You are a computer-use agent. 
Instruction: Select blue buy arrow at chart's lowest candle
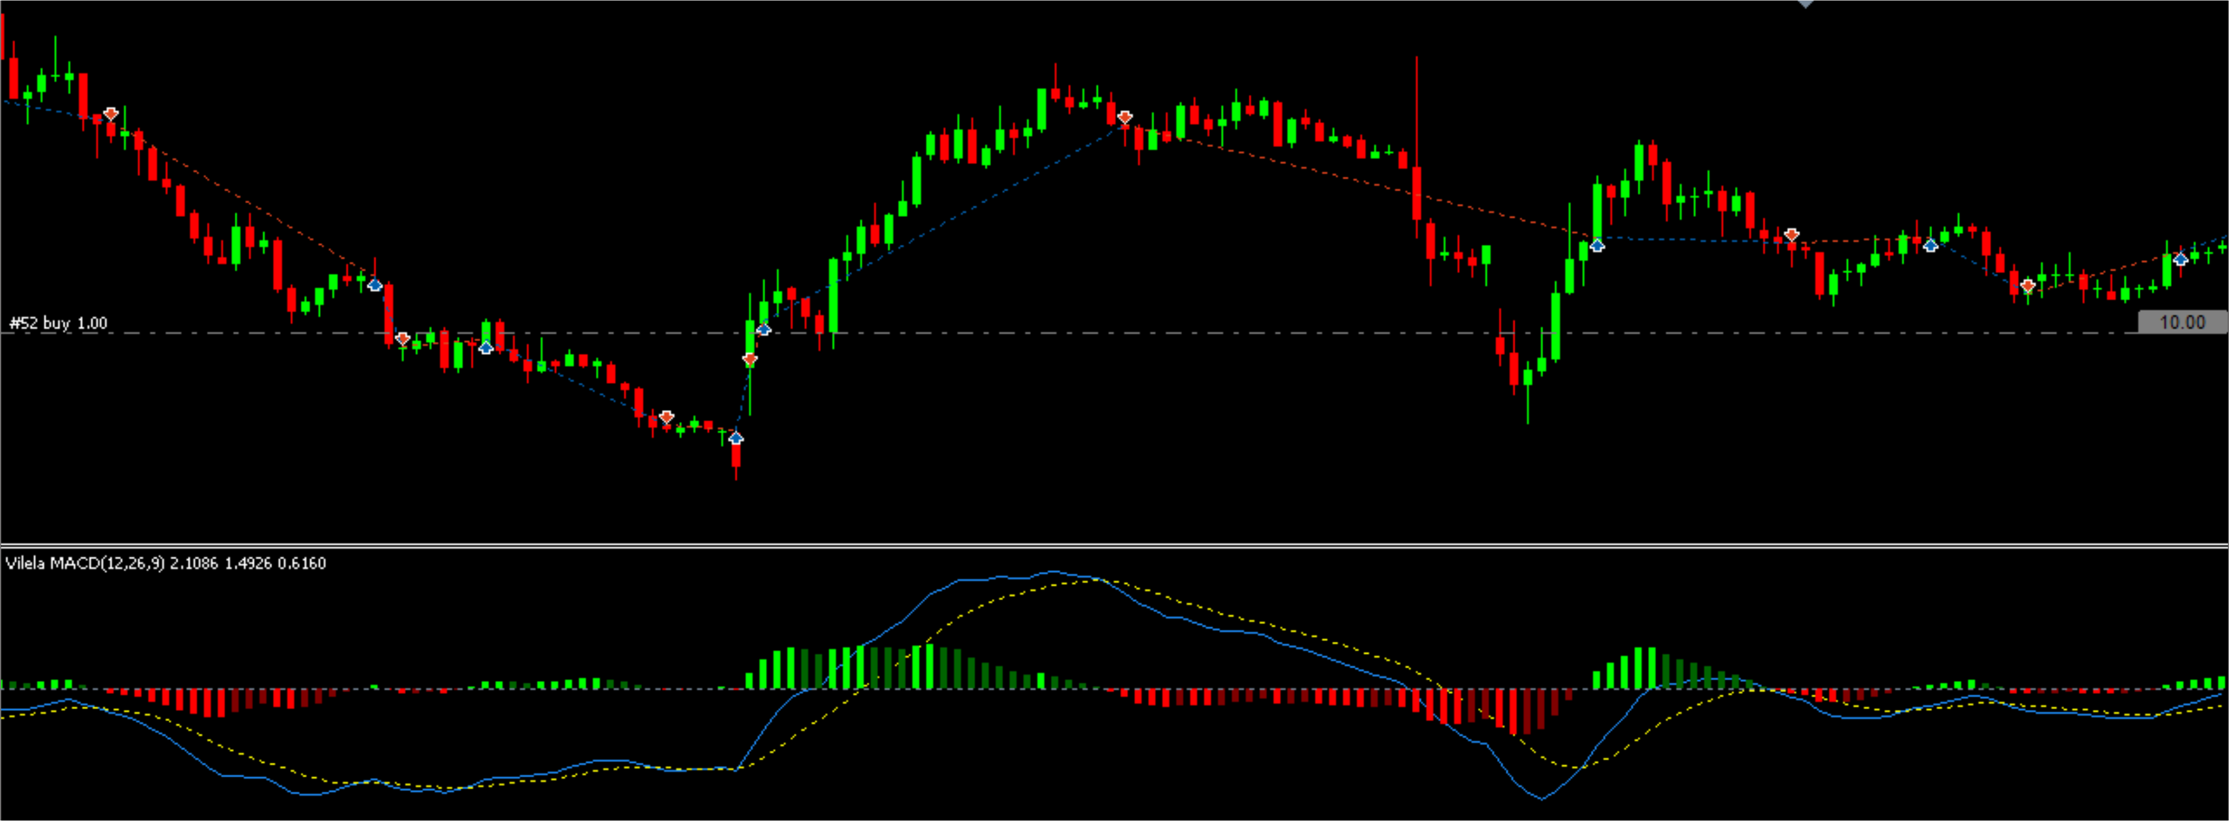pos(735,438)
